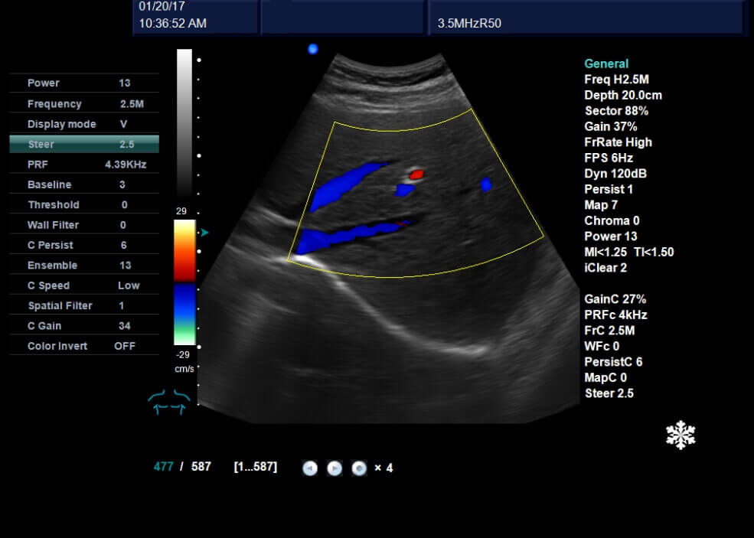Click the Depth 20.0cm parameter text

pyautogui.click(x=623, y=95)
